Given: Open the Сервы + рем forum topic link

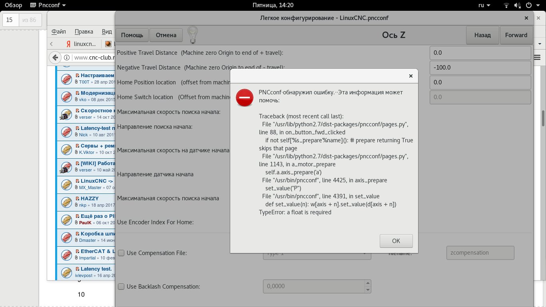Looking at the screenshot, I should [98, 146].
